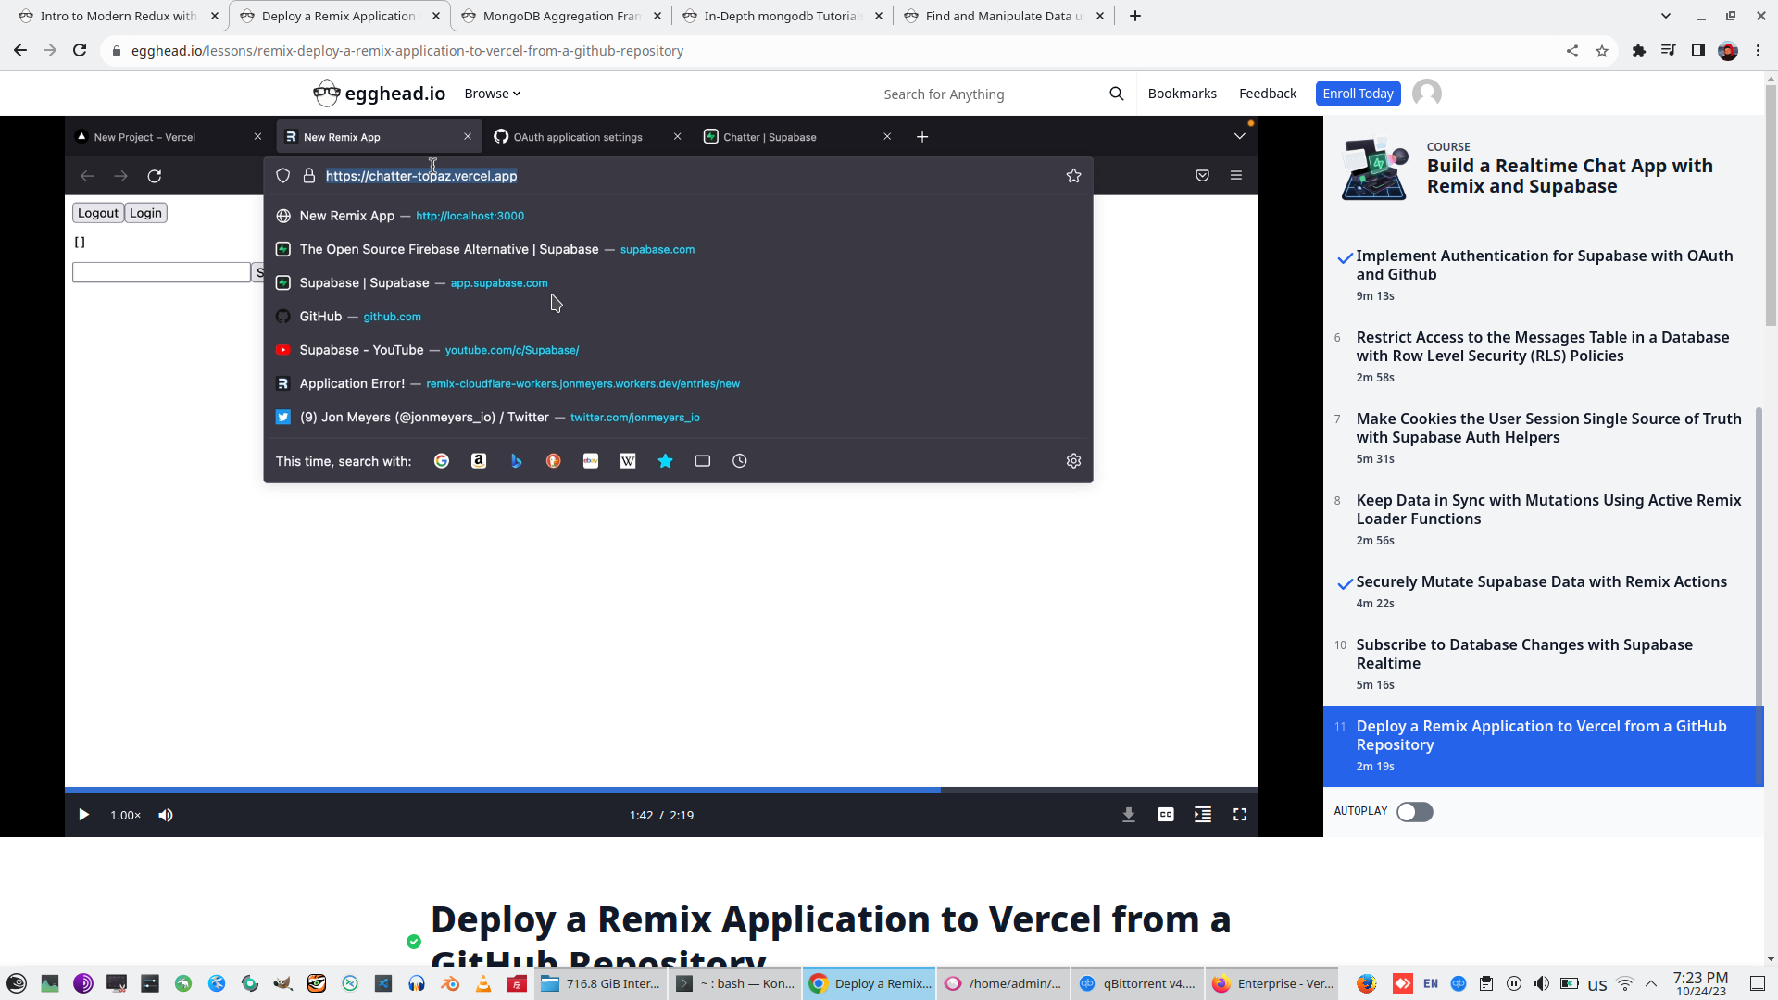Switch the Autoplay toggle on
Screen dimensions: 1778x1000
coord(1414,812)
